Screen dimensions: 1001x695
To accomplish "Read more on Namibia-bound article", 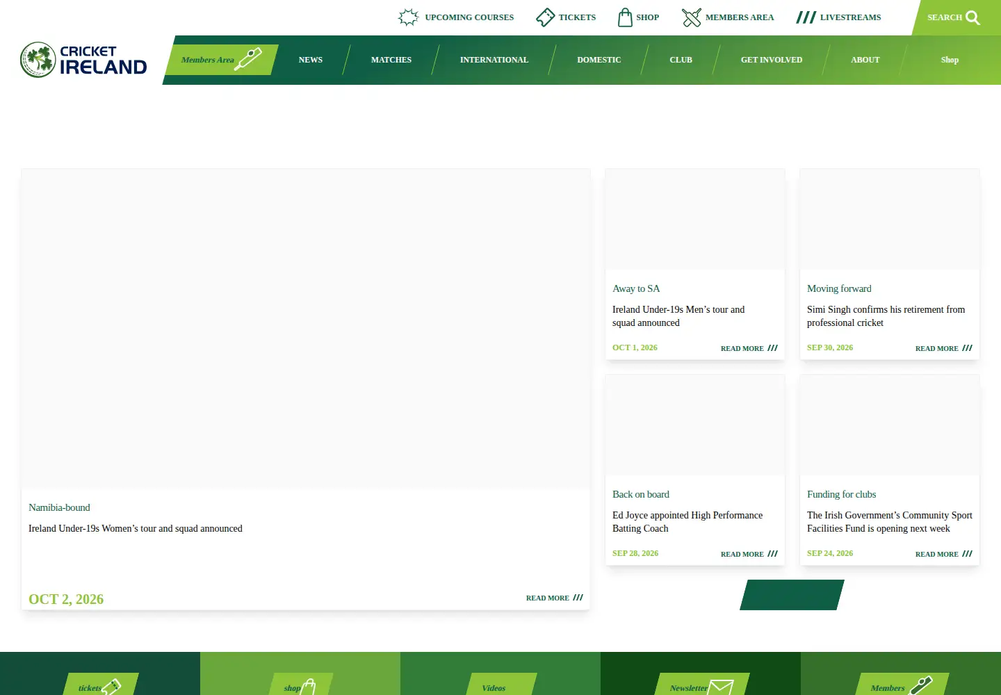I will (x=554, y=598).
